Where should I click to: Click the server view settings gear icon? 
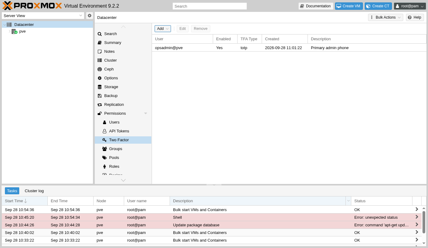point(90,16)
